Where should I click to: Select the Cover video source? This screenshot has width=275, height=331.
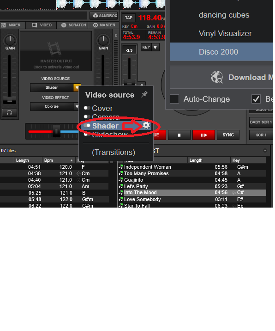tap(102, 108)
